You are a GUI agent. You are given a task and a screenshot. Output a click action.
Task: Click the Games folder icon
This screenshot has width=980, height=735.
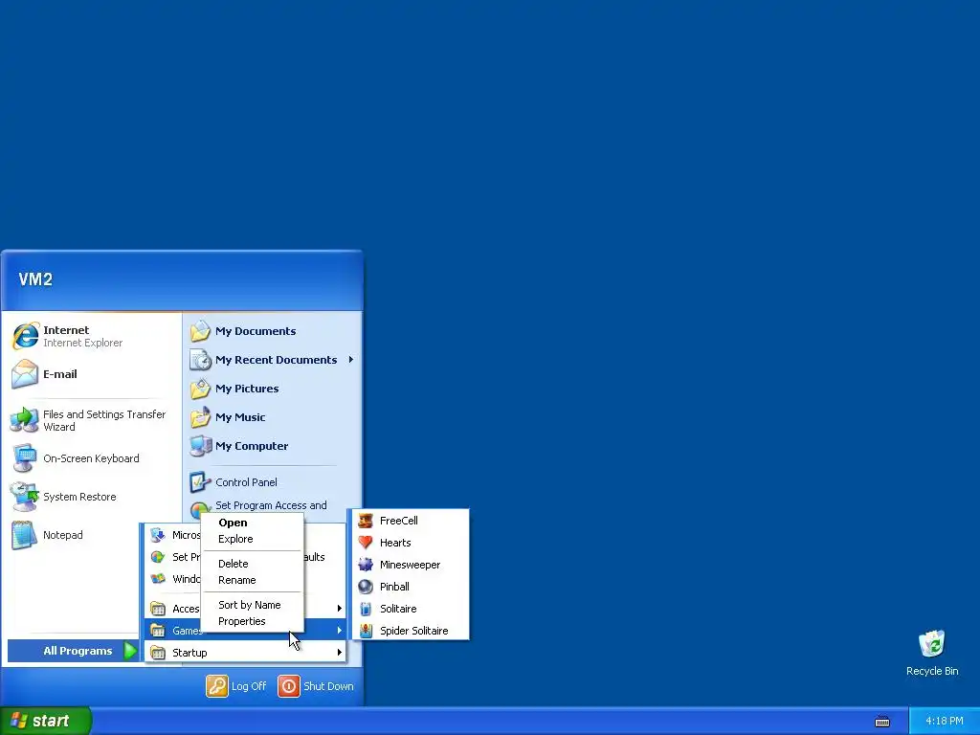[158, 631]
